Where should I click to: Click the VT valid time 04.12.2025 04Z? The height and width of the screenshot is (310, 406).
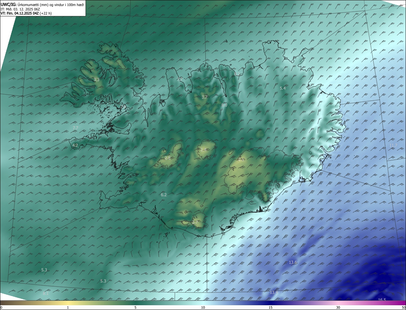click(26, 13)
